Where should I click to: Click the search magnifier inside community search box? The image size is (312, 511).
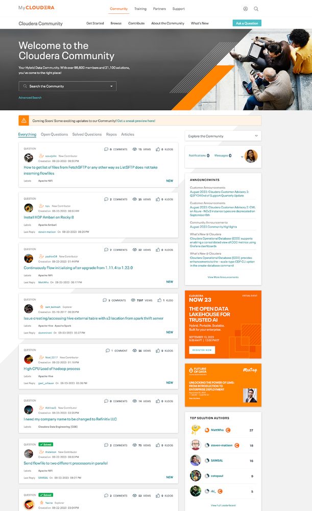pos(25,86)
